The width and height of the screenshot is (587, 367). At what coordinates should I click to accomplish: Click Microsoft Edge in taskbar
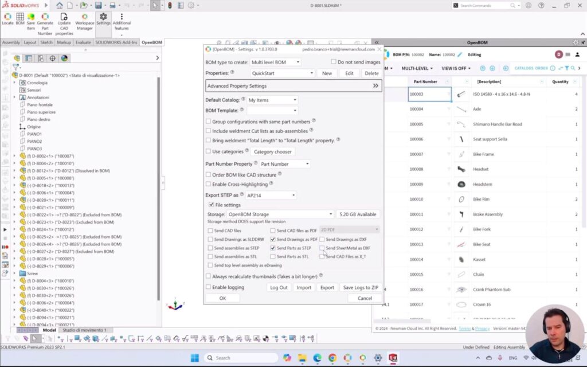point(317,358)
